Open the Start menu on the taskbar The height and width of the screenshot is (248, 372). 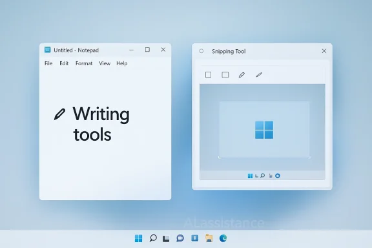(x=139, y=238)
